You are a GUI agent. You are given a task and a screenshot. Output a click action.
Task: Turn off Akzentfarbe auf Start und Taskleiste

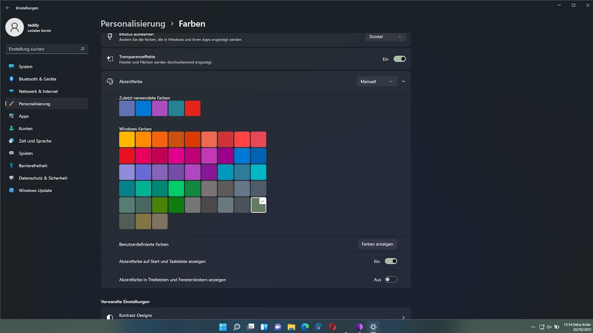click(391, 261)
